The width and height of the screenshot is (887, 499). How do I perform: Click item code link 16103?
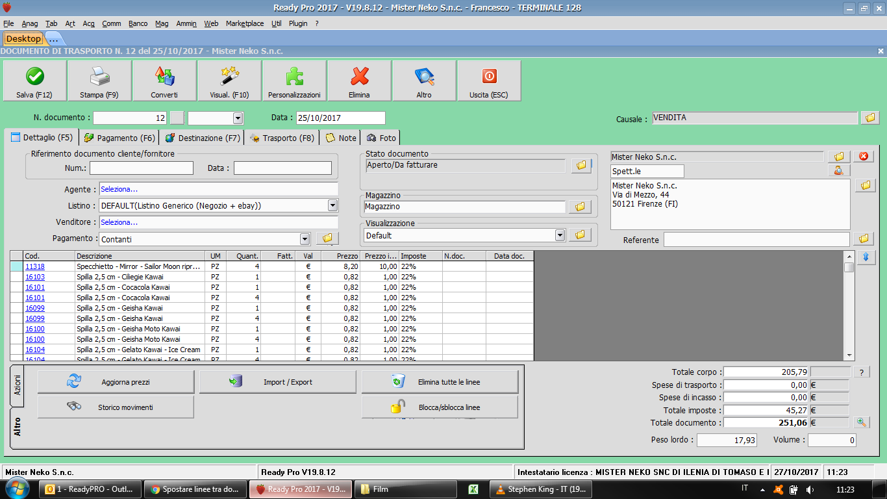[35, 277]
